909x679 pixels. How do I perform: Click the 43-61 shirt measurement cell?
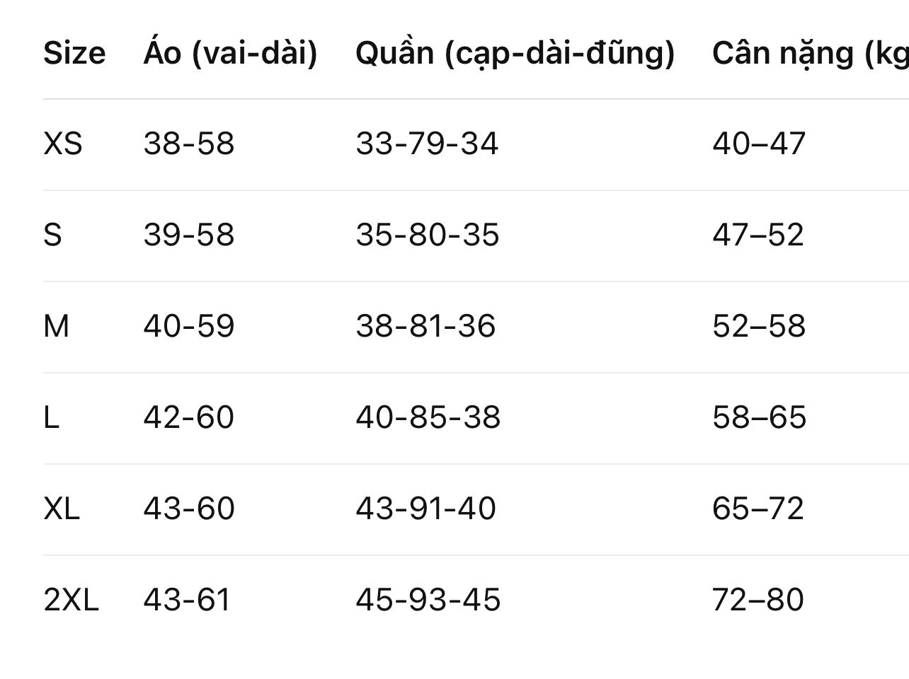coord(187,600)
